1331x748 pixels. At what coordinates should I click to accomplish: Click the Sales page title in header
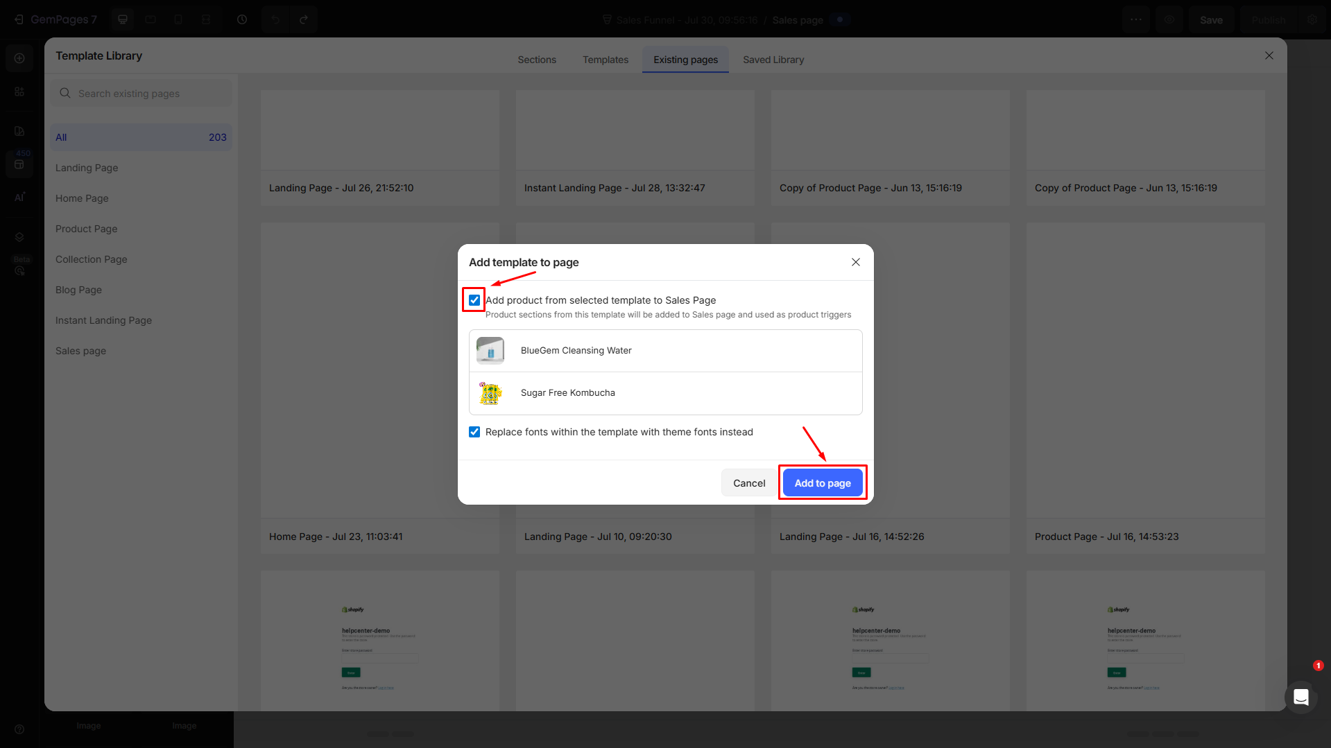[x=798, y=20]
